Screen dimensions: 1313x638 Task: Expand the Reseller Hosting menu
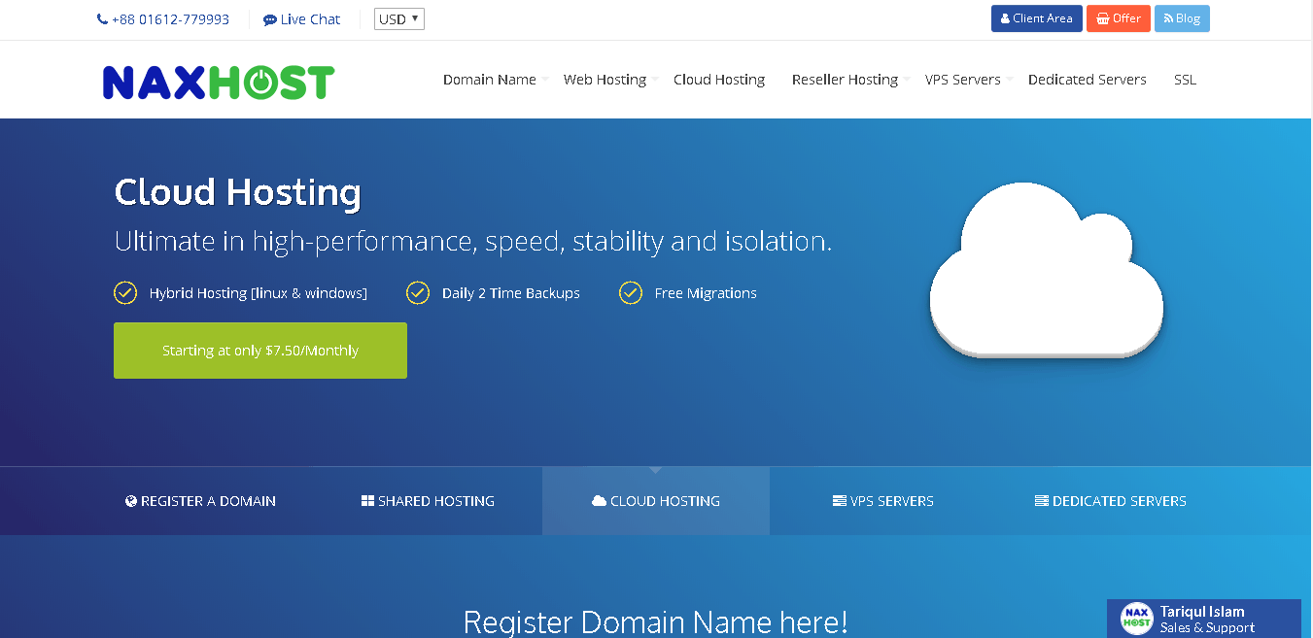(x=845, y=80)
